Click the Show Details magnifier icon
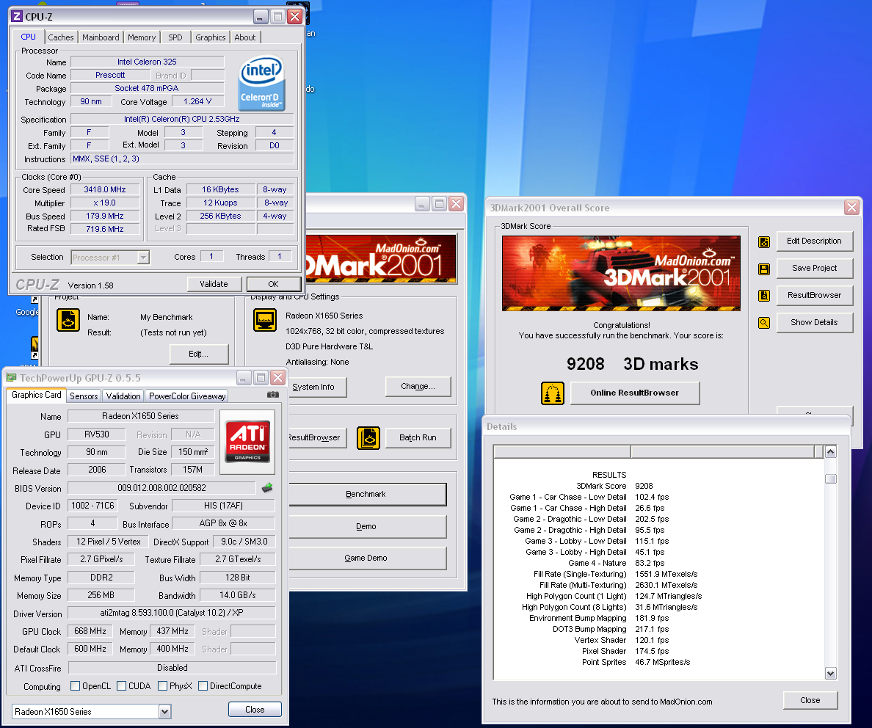Viewport: 872px width, 728px height. pyautogui.click(x=764, y=323)
